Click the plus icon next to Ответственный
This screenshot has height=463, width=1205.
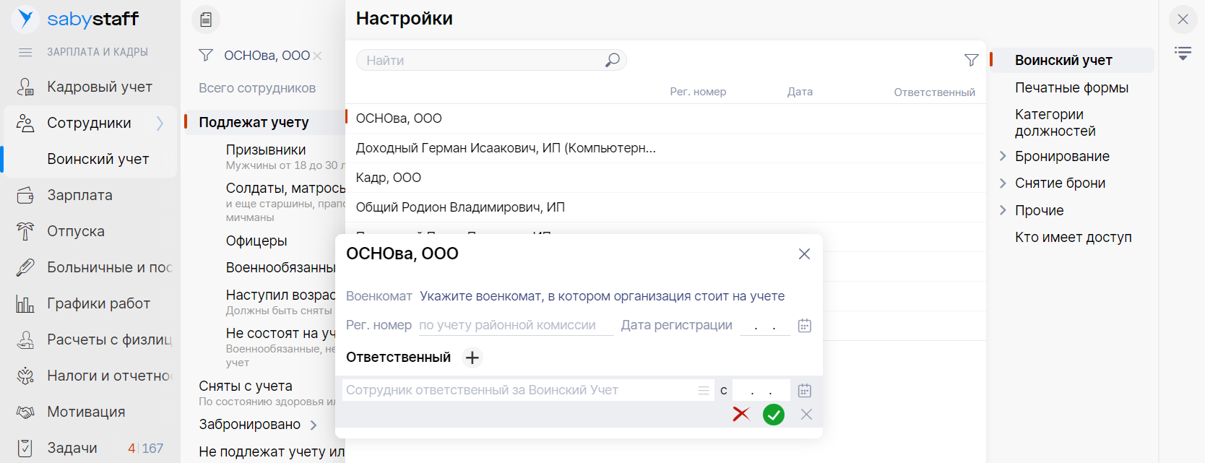click(472, 358)
